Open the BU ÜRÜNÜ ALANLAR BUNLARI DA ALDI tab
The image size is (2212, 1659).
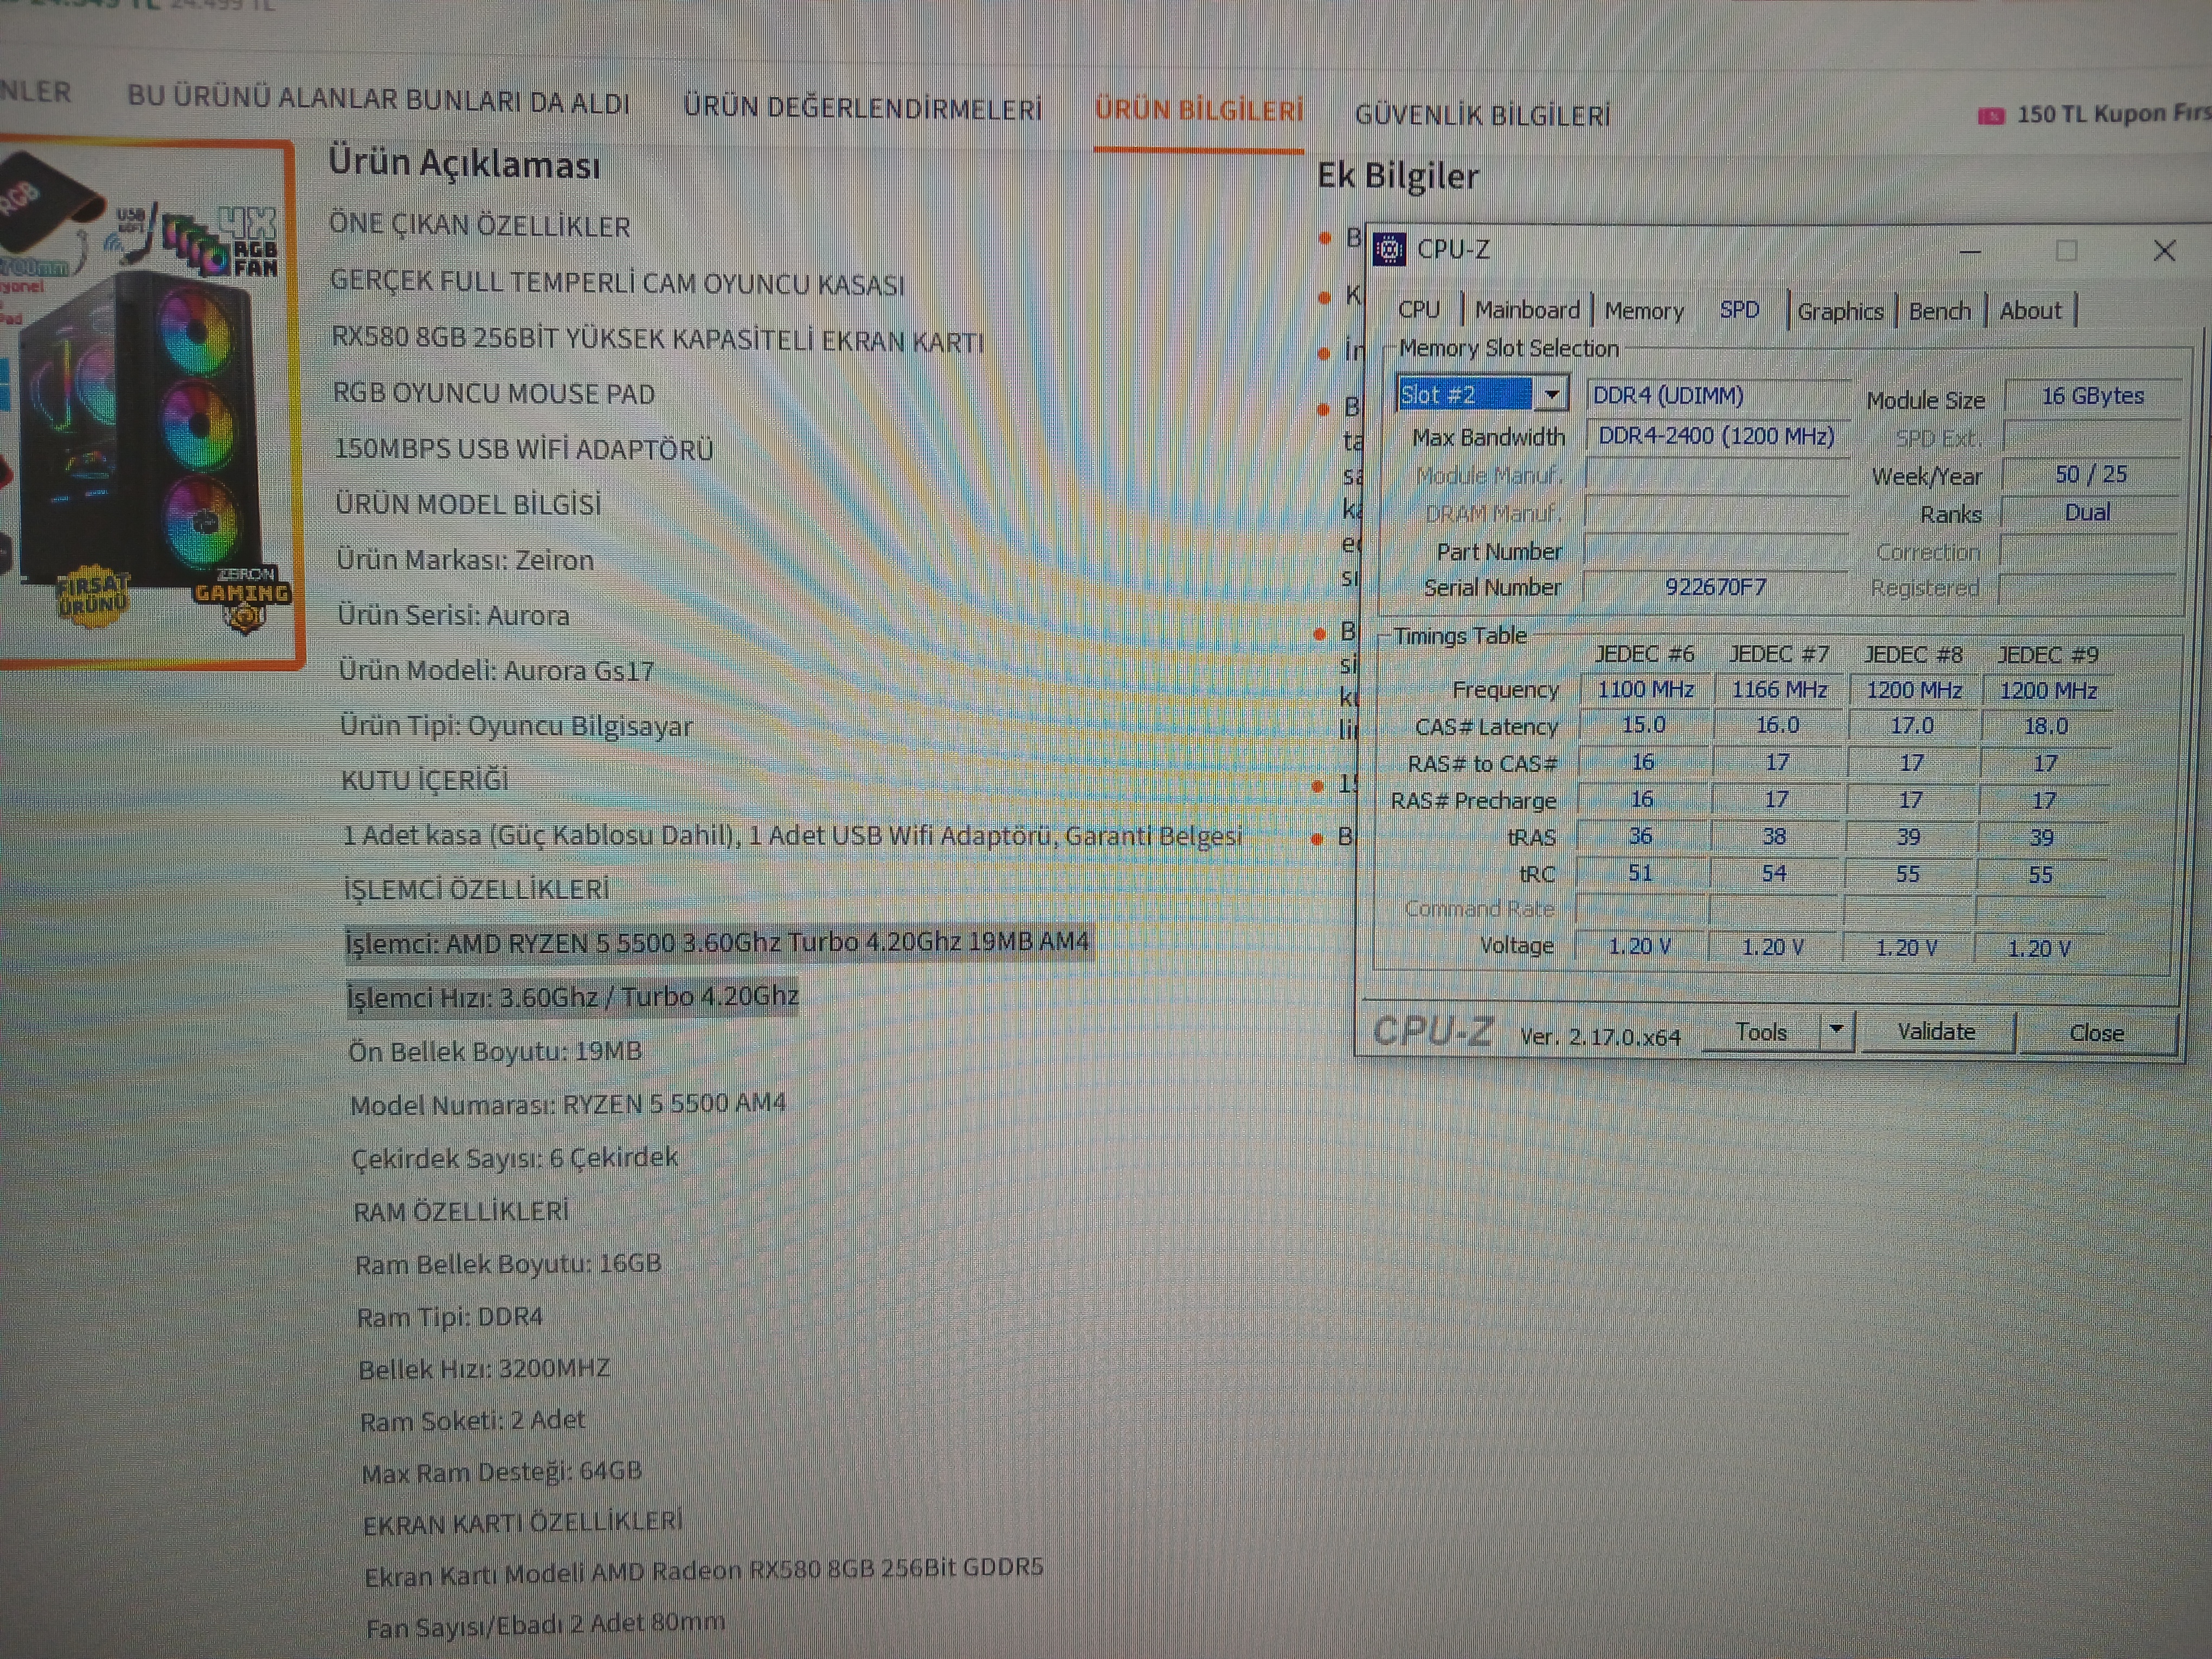(379, 100)
